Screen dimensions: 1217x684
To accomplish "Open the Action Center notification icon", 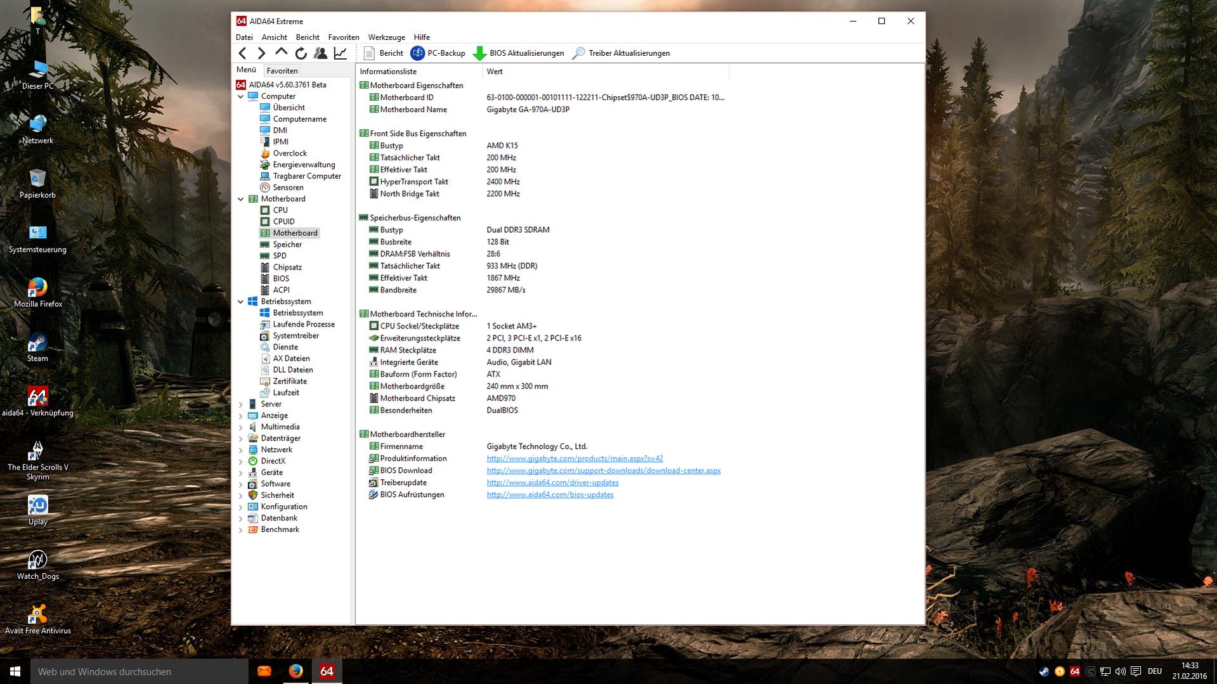I will click(x=1136, y=671).
